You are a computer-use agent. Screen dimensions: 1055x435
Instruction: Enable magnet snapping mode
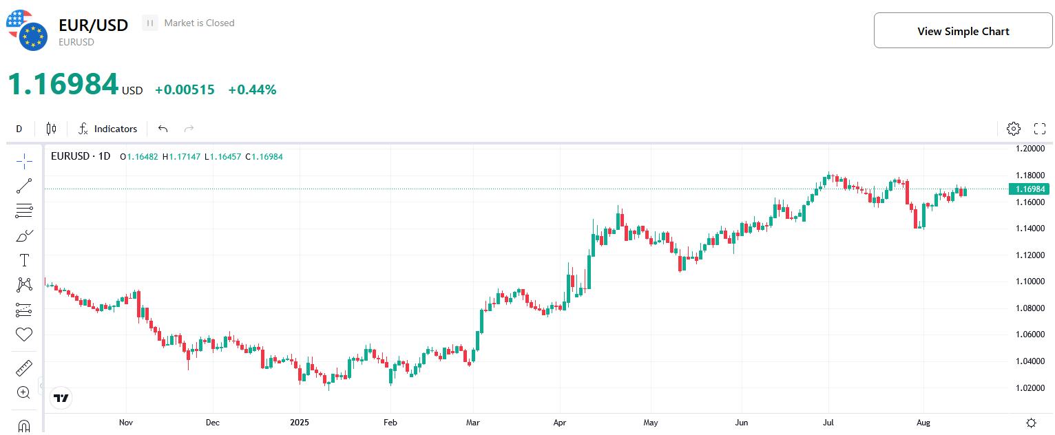(23, 425)
